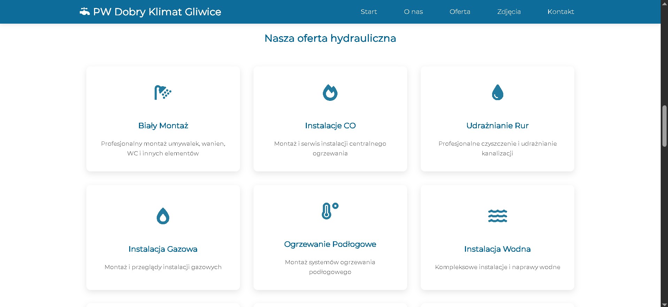Click the faucet logo icon in header
Viewport: 668px width, 307px height.
(x=85, y=12)
